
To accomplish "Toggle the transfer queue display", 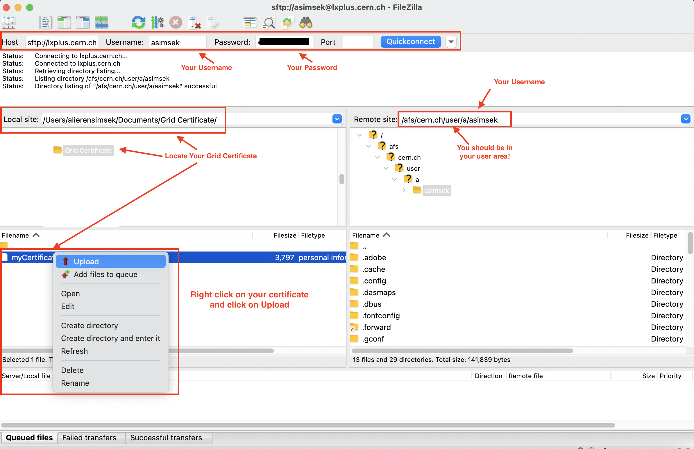I will 101,22.
